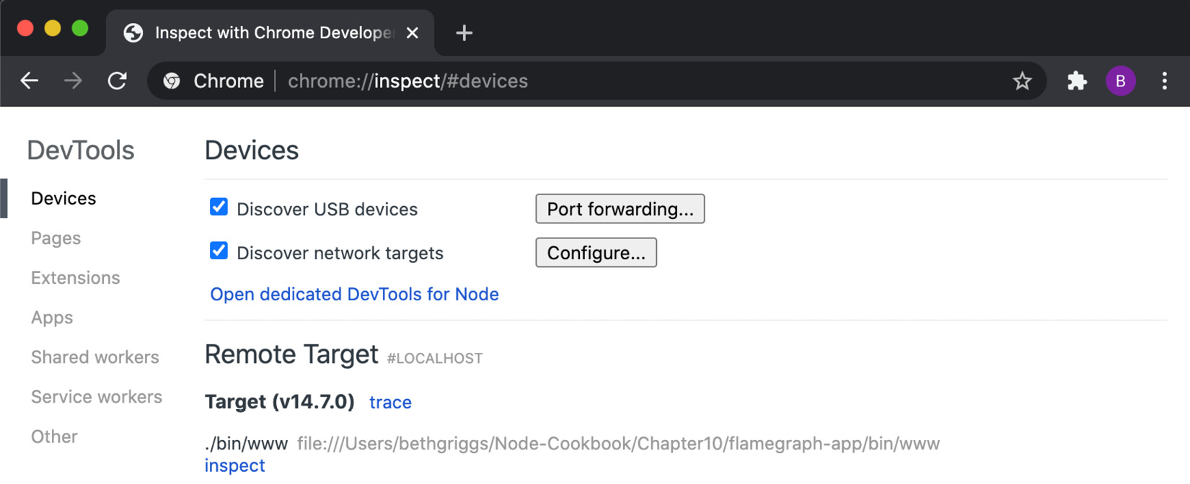Open dedicated DevTools for Node
1190x484 pixels.
click(x=355, y=294)
